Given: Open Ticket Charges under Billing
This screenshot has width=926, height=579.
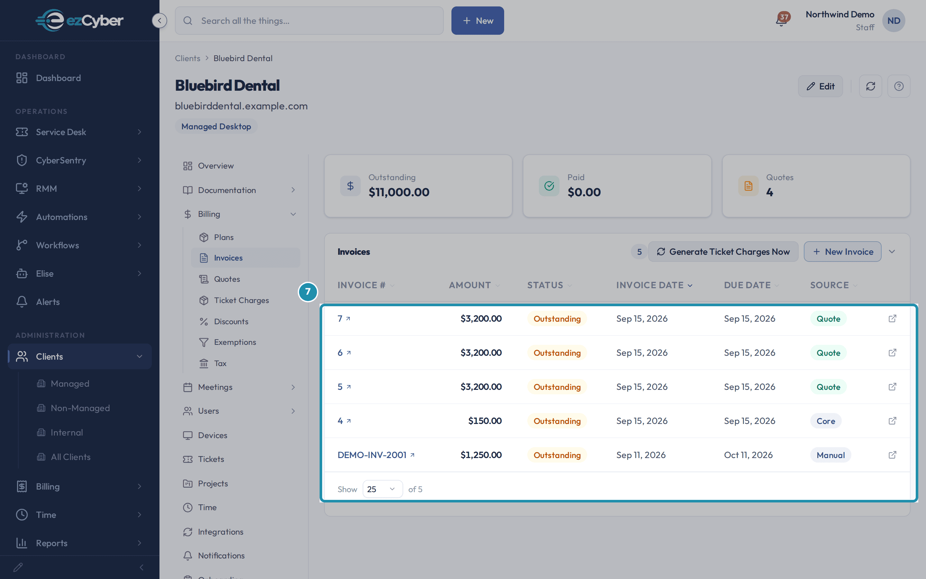Looking at the screenshot, I should click(246, 300).
